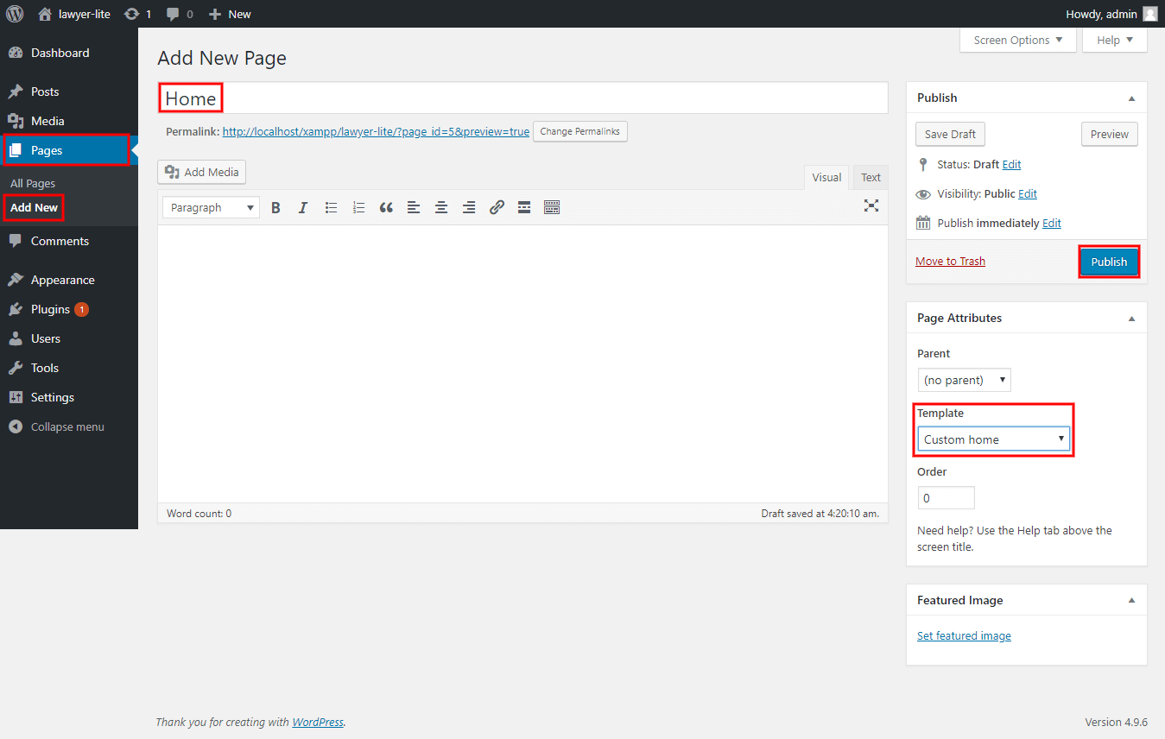Insert a bulleted list

(331, 207)
